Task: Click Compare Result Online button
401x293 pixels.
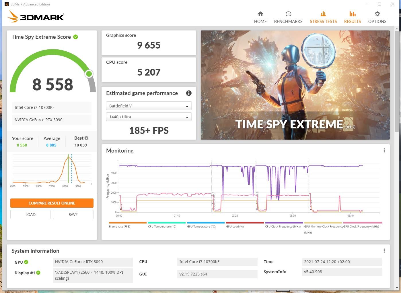Action: (52, 203)
